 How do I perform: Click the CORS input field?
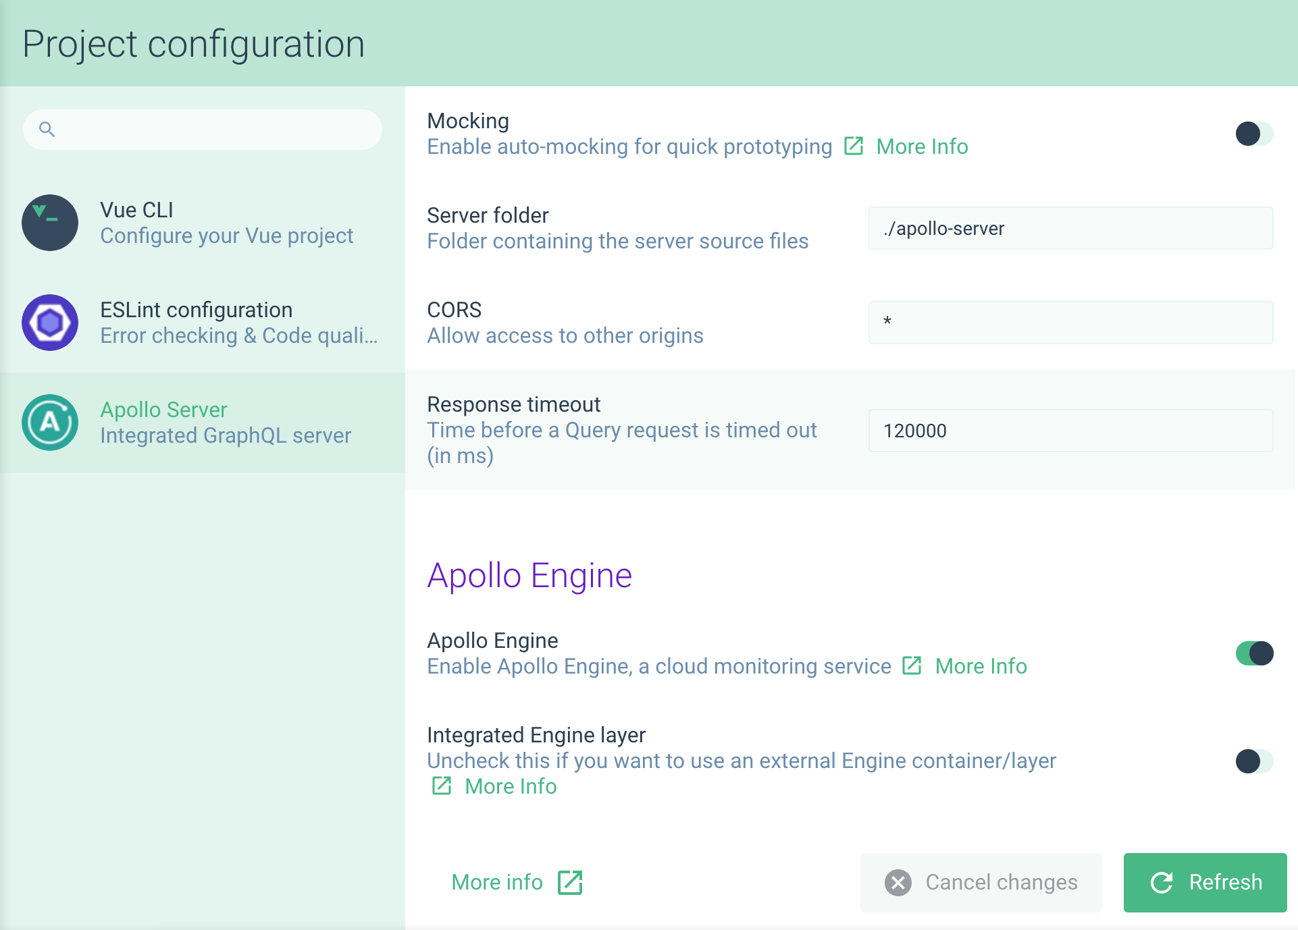pyautogui.click(x=1072, y=322)
